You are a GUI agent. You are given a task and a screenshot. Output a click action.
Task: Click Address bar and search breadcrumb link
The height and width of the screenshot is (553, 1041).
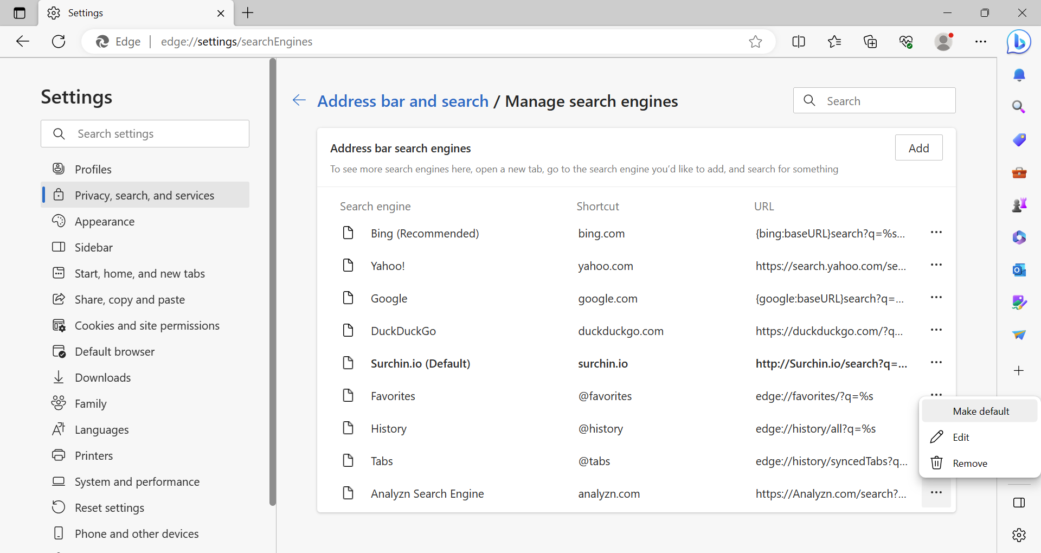(403, 101)
